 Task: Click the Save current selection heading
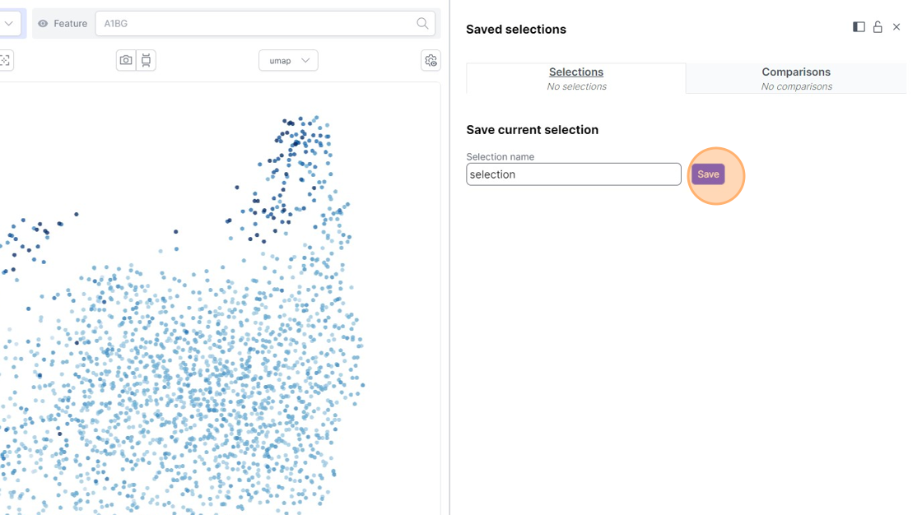click(x=532, y=130)
